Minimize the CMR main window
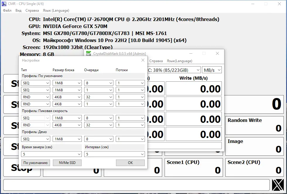This screenshot has width=287, height=194. coord(253,4)
